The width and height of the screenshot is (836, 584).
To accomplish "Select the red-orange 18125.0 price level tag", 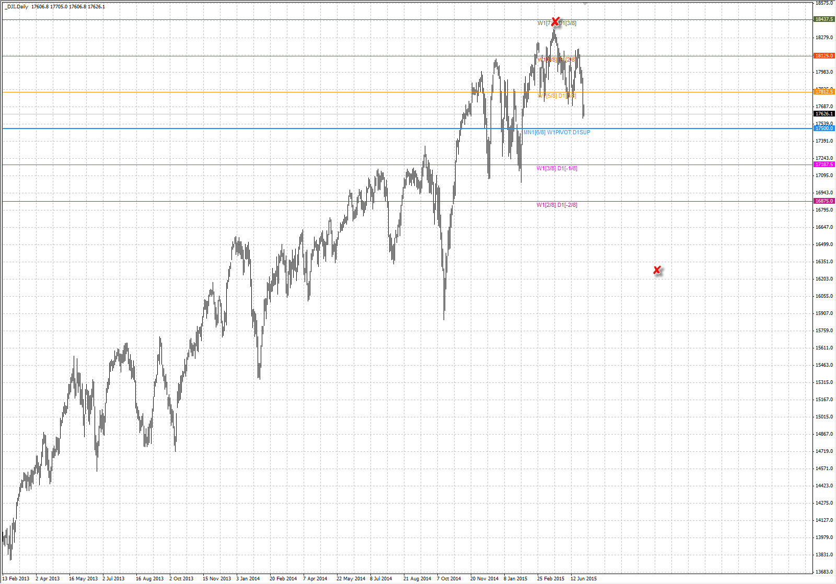I will pos(824,56).
